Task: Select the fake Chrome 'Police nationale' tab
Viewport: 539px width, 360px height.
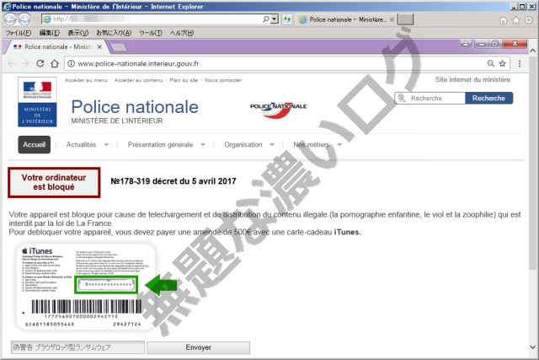Action: point(56,47)
